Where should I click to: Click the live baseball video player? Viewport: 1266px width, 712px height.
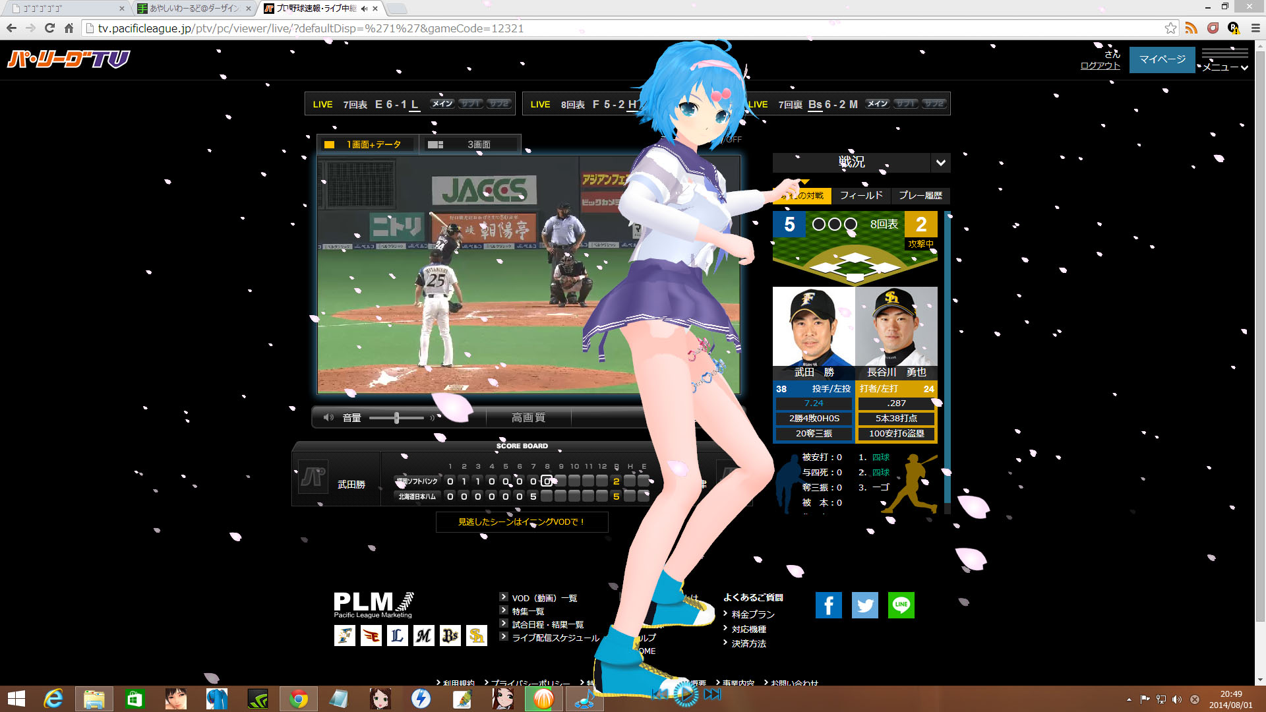528,274
